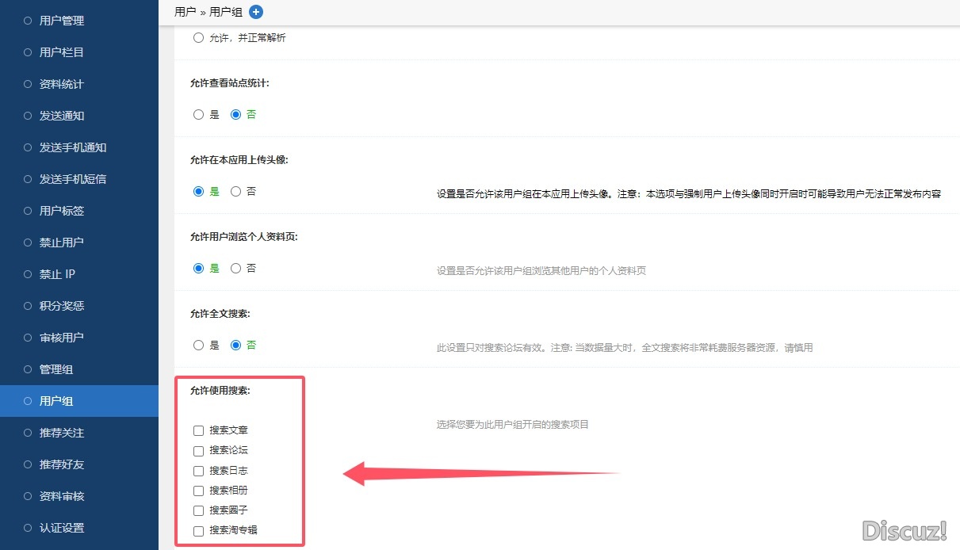The image size is (960, 550).
Task: Check the 搜索文章 checkbox
Action: click(199, 431)
